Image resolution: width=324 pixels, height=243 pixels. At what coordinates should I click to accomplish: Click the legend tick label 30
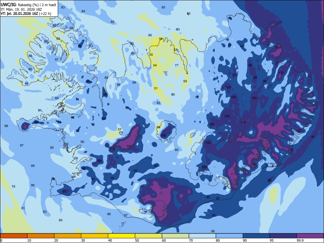coord(83,240)
